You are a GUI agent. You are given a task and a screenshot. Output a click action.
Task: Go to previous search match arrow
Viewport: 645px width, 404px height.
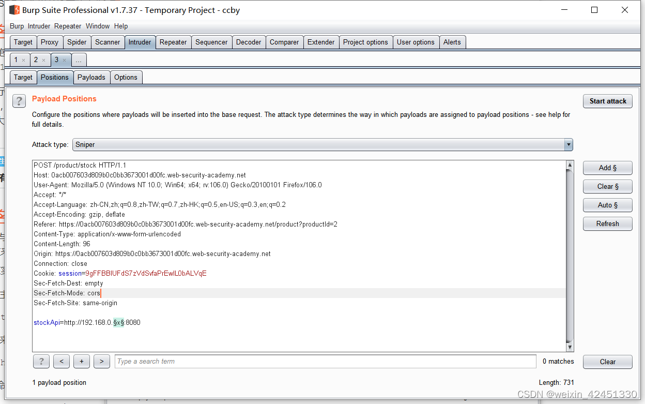pos(61,362)
